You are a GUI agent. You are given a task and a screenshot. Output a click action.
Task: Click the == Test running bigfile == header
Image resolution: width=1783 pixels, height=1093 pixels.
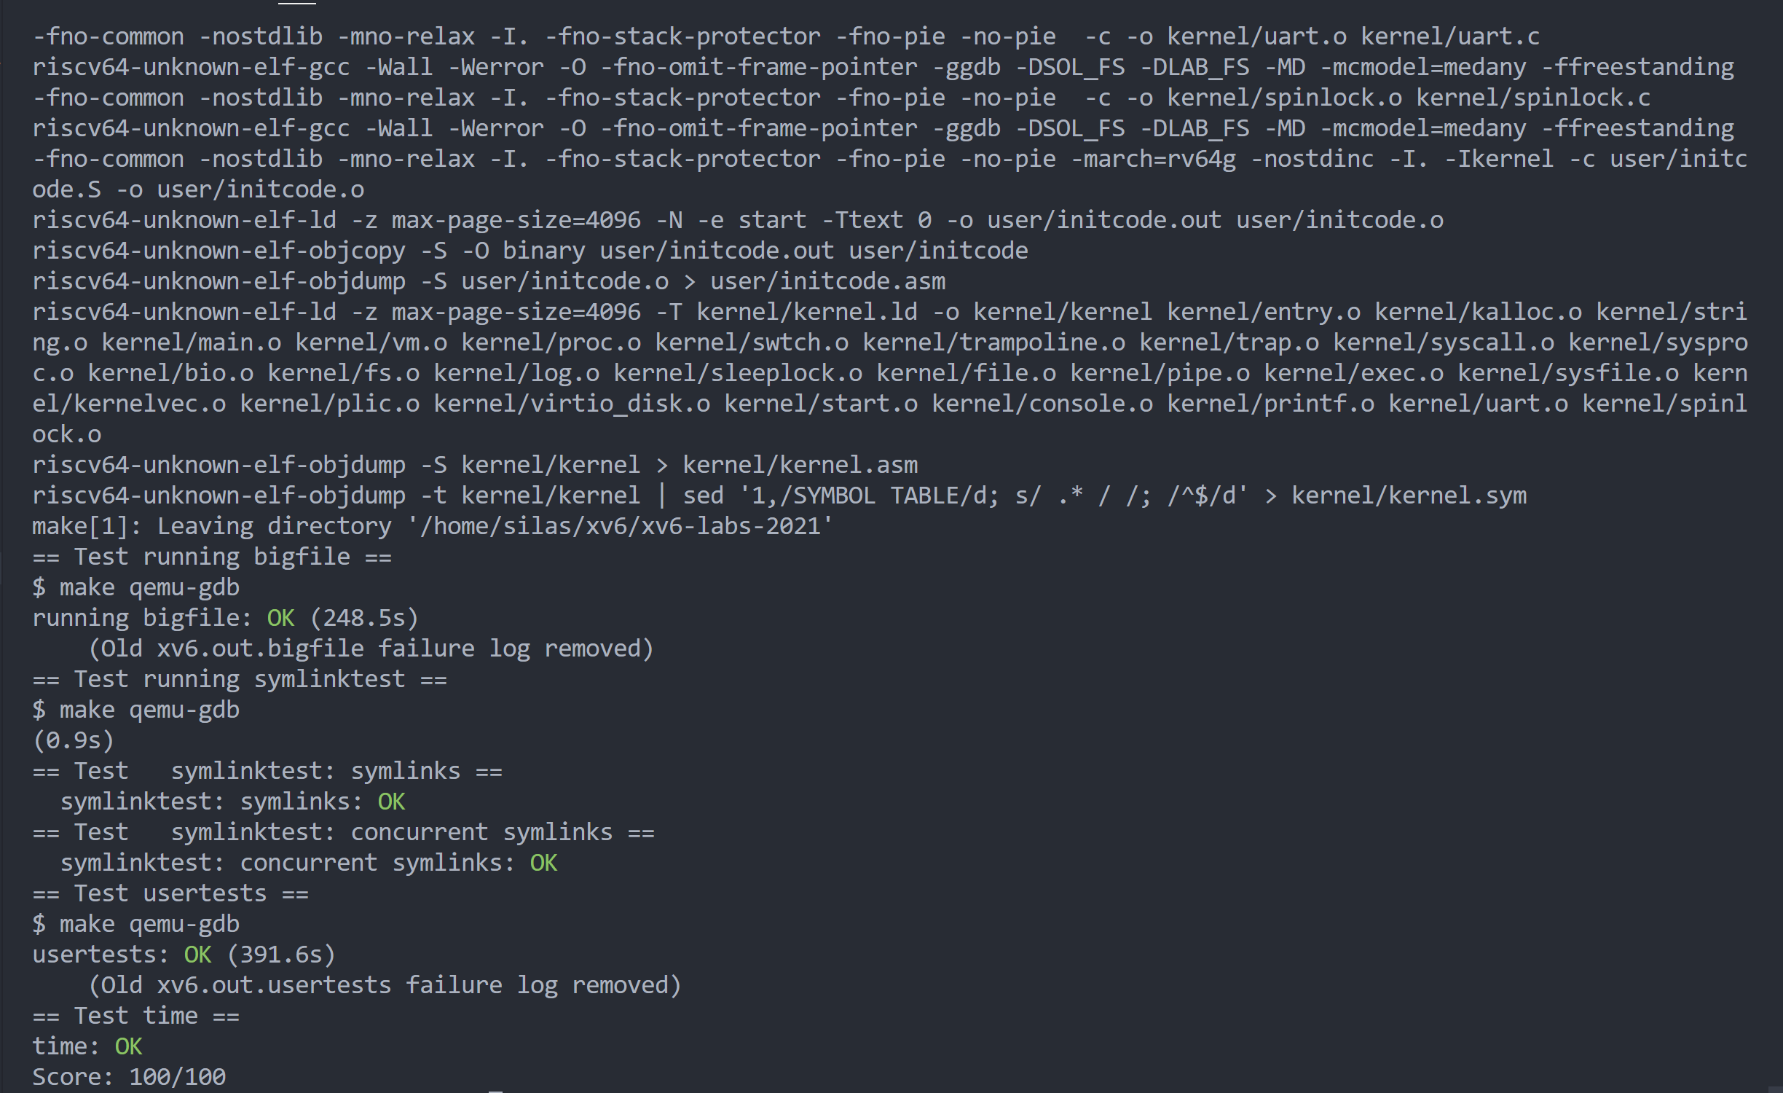point(212,556)
